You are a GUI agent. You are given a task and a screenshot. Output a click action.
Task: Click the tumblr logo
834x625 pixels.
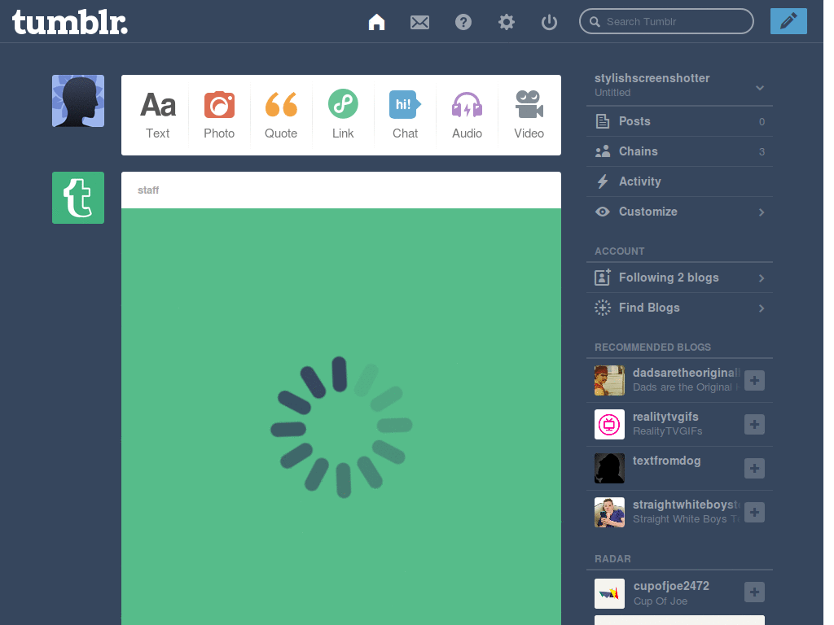[x=70, y=22]
